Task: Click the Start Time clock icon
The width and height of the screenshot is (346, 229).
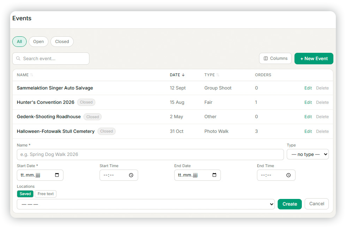Action: point(131,175)
